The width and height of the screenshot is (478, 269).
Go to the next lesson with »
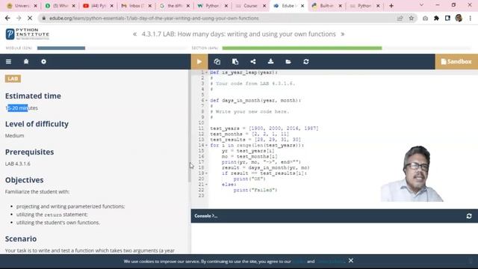[x=343, y=34]
